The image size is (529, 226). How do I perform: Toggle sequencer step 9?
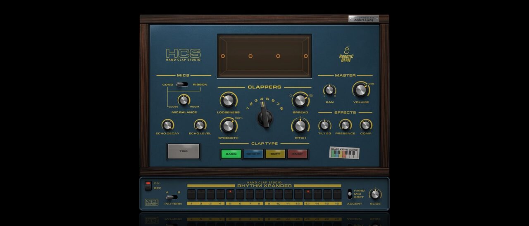(269, 194)
